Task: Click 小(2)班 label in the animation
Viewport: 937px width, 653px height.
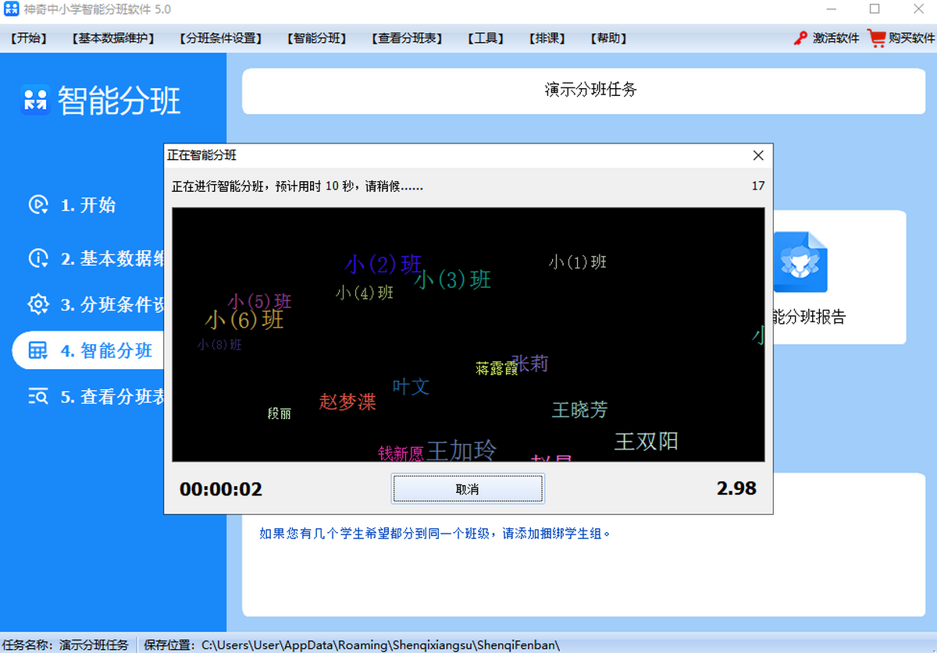Action: pyautogui.click(x=383, y=265)
